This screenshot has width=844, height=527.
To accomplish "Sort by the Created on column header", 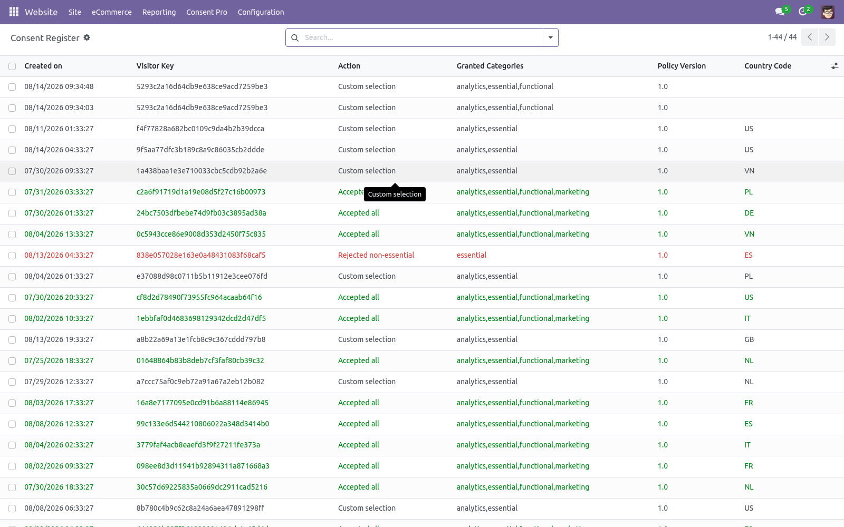I will pos(43,66).
